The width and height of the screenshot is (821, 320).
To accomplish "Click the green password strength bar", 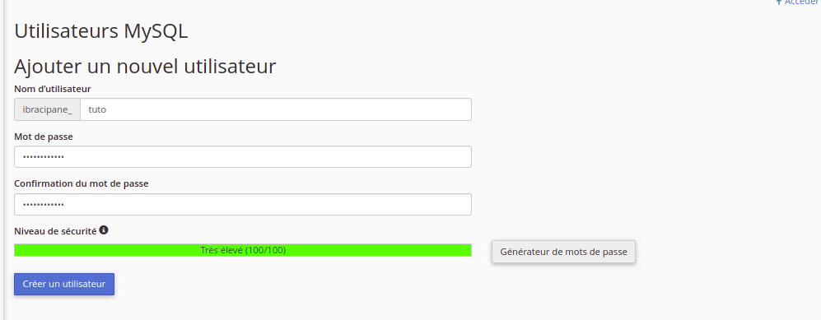I will pyautogui.click(x=243, y=250).
